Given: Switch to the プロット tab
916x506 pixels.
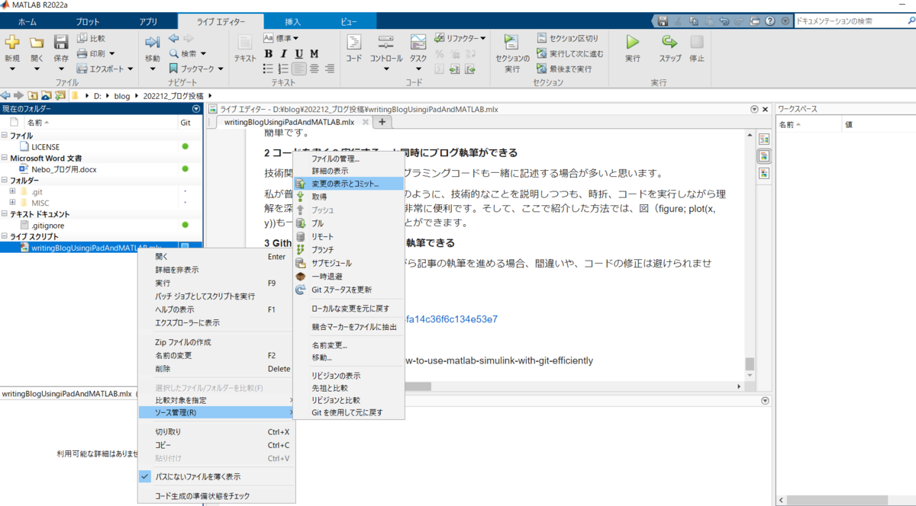Looking at the screenshot, I should (x=88, y=22).
